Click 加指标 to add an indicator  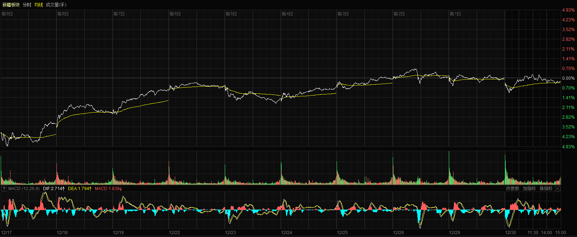click(529, 189)
